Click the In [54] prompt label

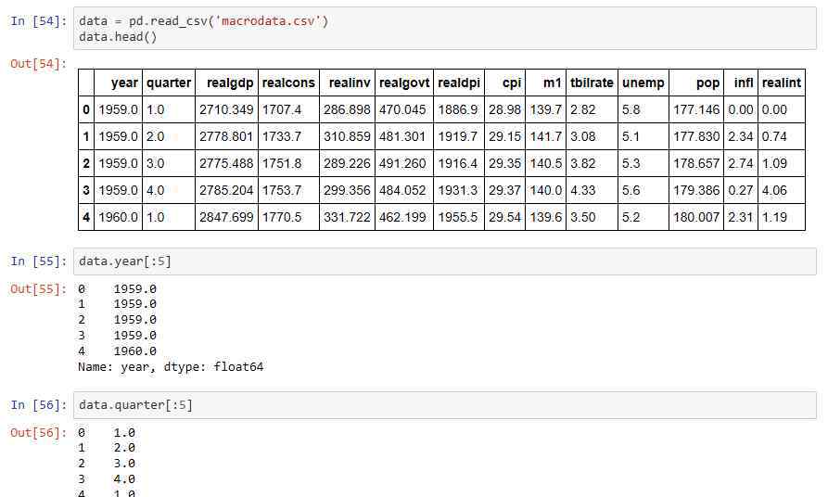39,21
